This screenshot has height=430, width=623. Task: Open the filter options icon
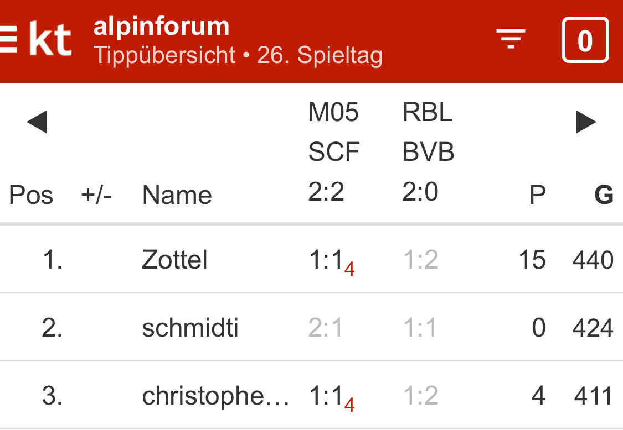click(511, 39)
